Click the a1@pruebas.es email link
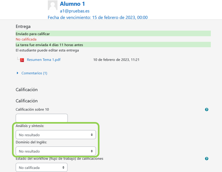222x172 pixels. pyautogui.click(x=75, y=11)
